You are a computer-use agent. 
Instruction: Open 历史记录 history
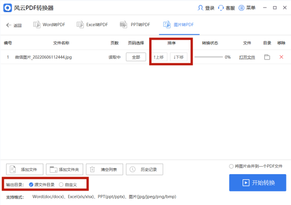tap(145, 169)
